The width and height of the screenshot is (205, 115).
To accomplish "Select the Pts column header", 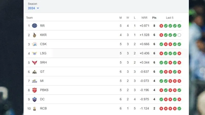I will (x=154, y=18).
